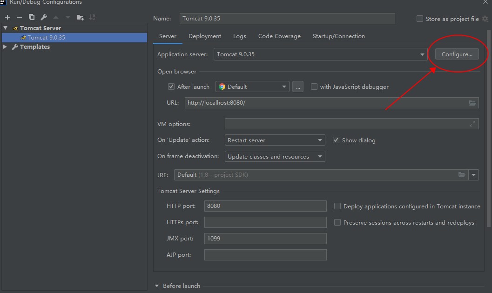Browse JRE folder icon

pyautogui.click(x=462, y=175)
